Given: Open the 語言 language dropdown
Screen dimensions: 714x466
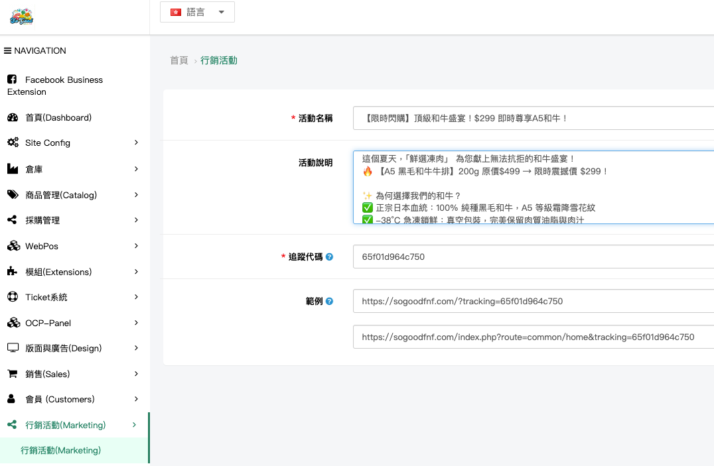Looking at the screenshot, I should pyautogui.click(x=197, y=11).
